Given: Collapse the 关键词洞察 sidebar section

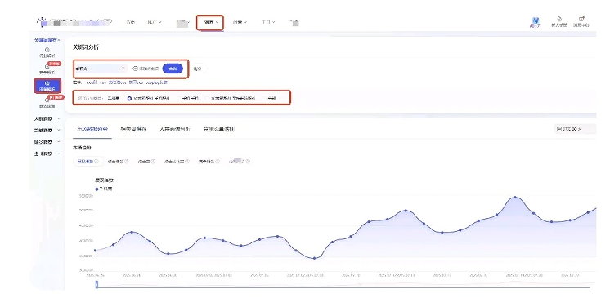Looking at the screenshot, I should pos(47,40).
